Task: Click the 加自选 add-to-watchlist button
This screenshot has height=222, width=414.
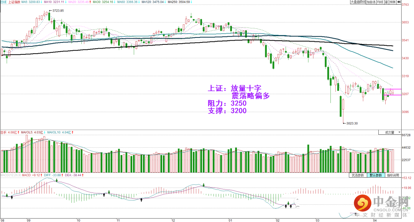Action: 371,2
